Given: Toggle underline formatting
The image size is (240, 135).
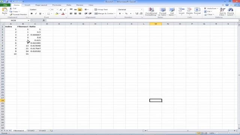Looking at the screenshot, I should (x=40, y=13).
